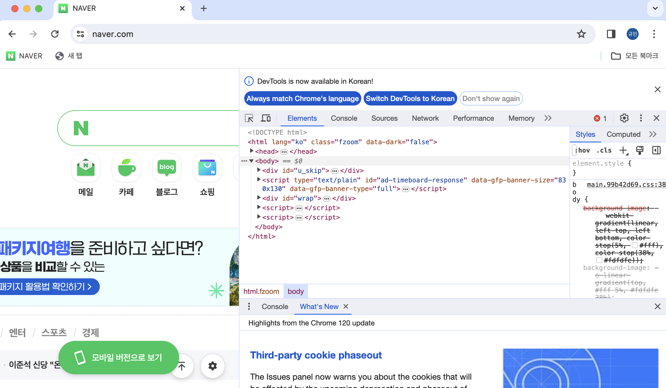The height and width of the screenshot is (388, 666).
Task: Open the Chrome side panel icon
Action: point(611,34)
